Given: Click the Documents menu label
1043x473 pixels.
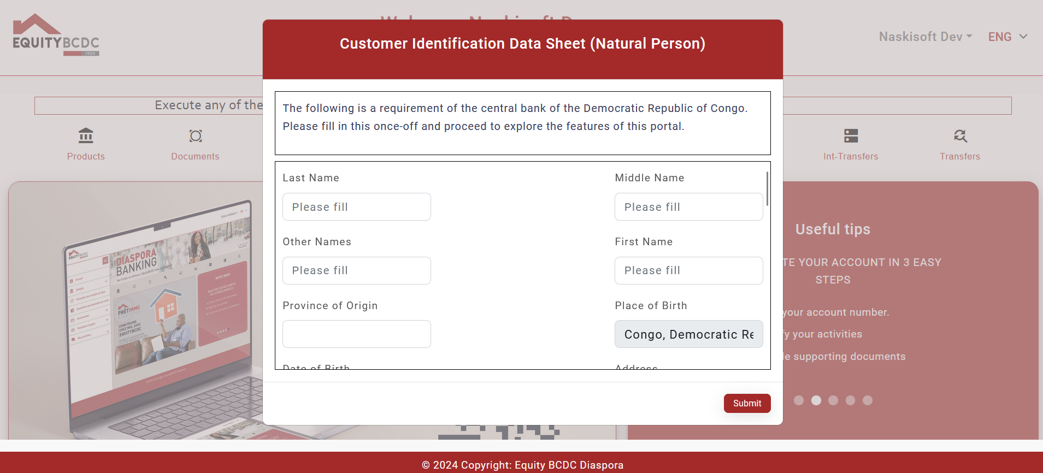Looking at the screenshot, I should point(195,156).
